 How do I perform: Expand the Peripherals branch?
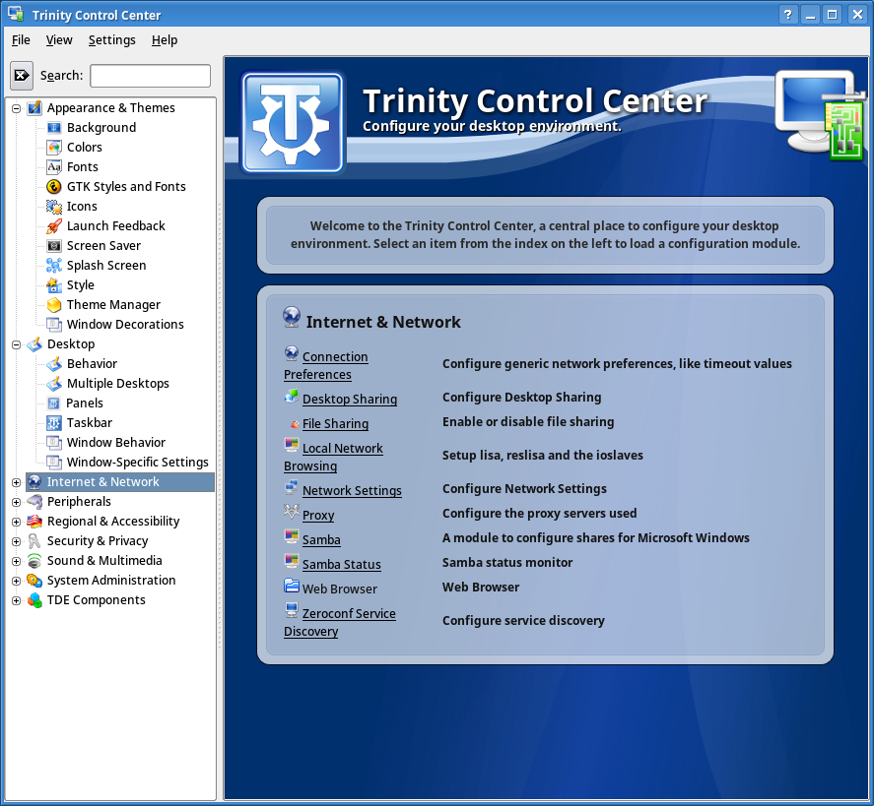(x=16, y=502)
